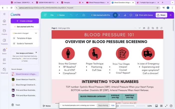Delete Page 1 with the trash icon
This screenshot has width=175, height=109.
(x=157, y=28)
